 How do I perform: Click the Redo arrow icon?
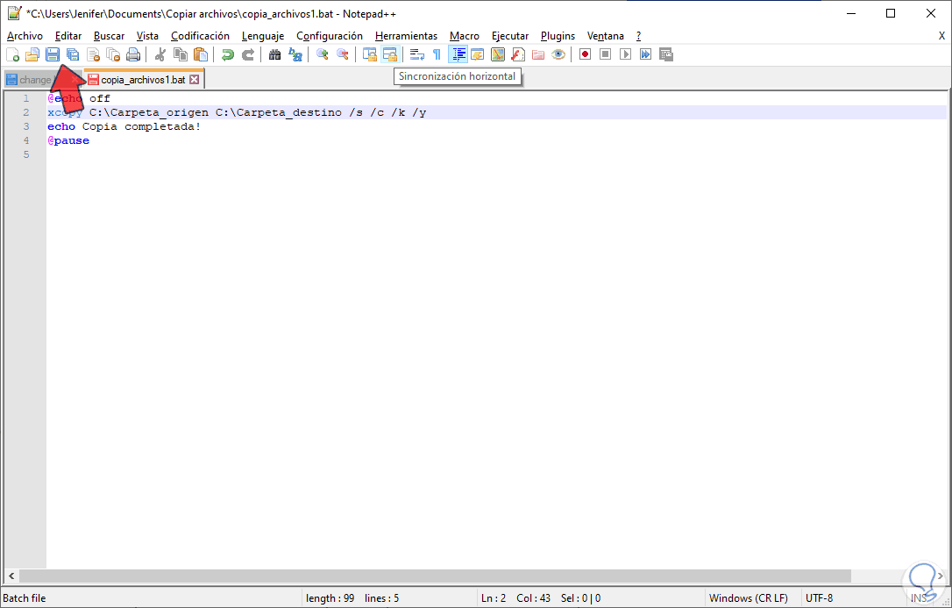pos(248,54)
